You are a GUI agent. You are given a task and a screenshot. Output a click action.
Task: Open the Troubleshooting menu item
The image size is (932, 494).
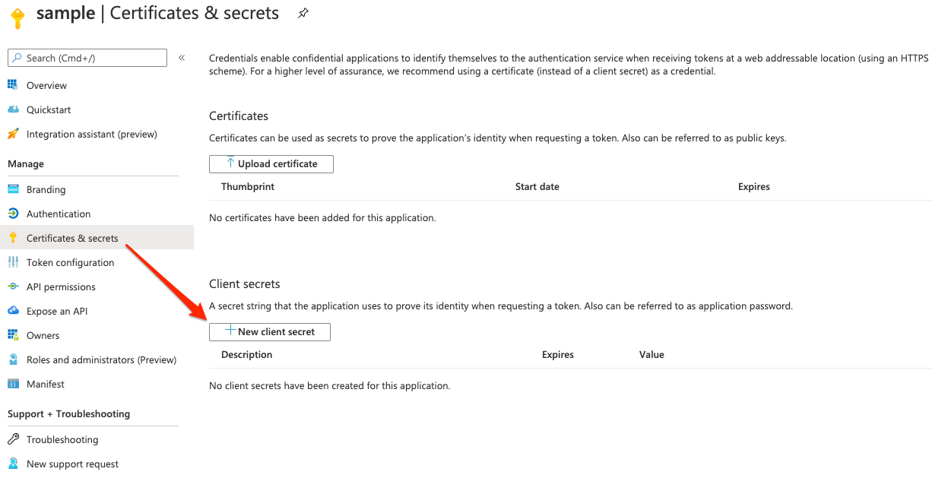pos(62,439)
